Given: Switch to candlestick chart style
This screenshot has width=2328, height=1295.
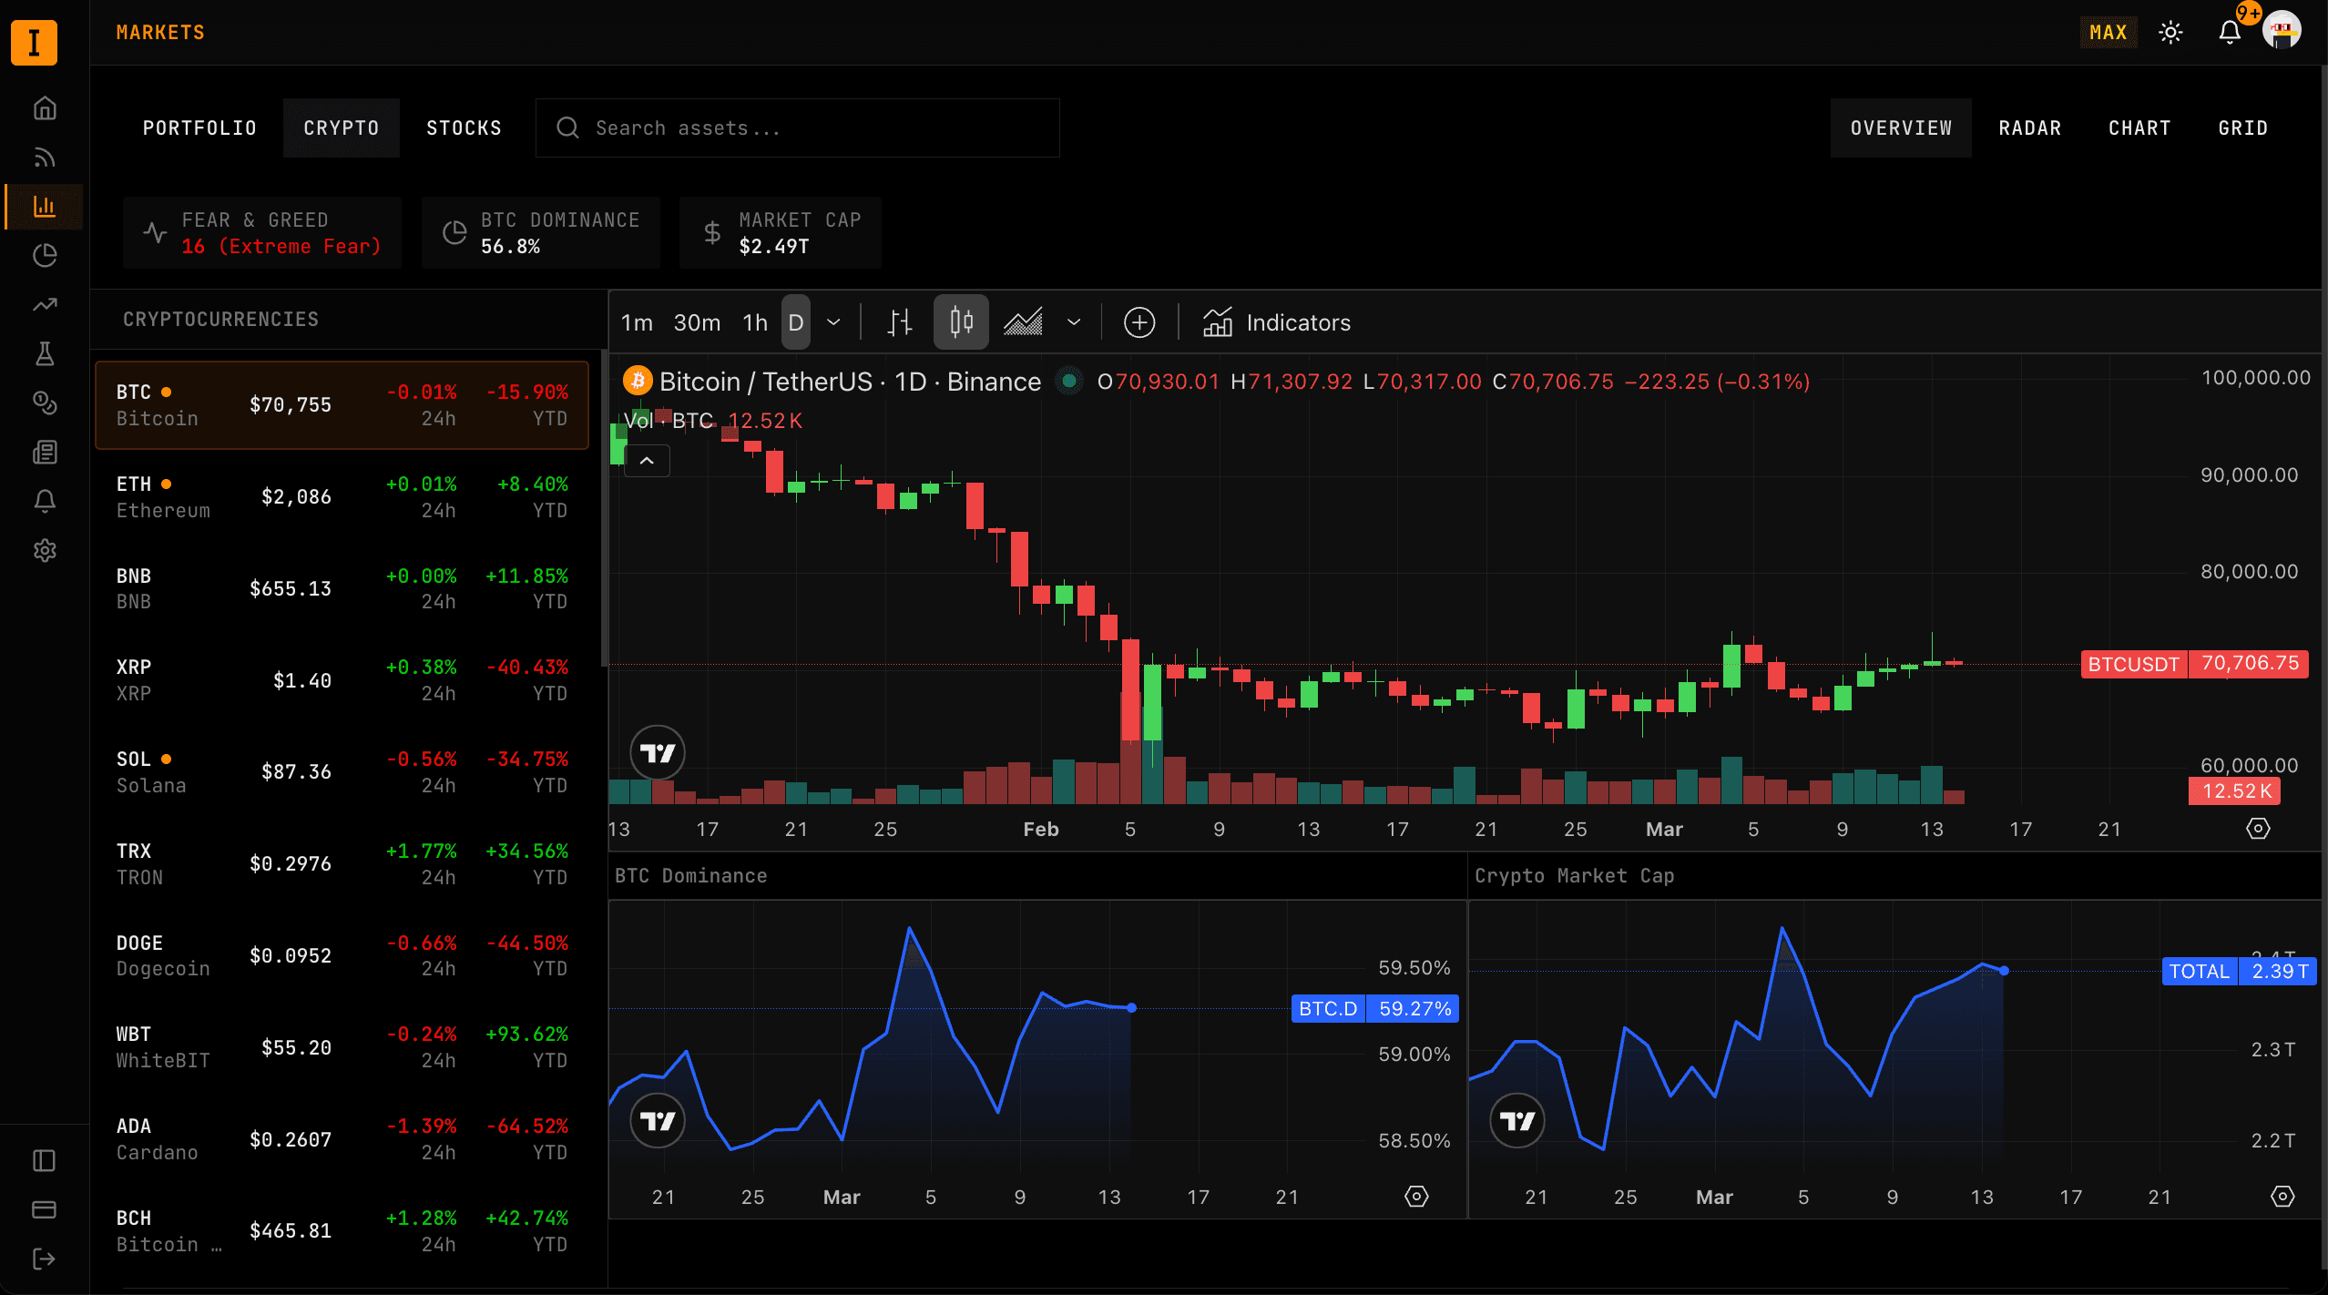Looking at the screenshot, I should click(960, 321).
